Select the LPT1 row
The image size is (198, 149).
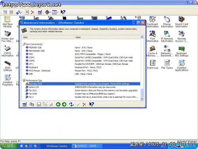pos(81,64)
